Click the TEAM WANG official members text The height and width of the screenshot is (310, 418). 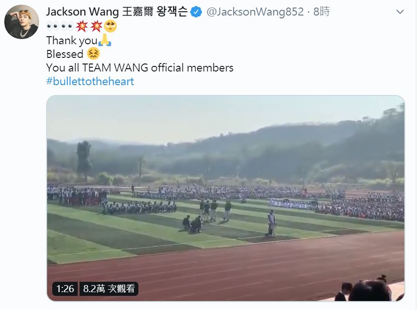click(158, 68)
